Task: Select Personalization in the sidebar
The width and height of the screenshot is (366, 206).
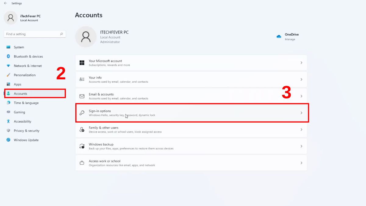Action: (x=24, y=75)
